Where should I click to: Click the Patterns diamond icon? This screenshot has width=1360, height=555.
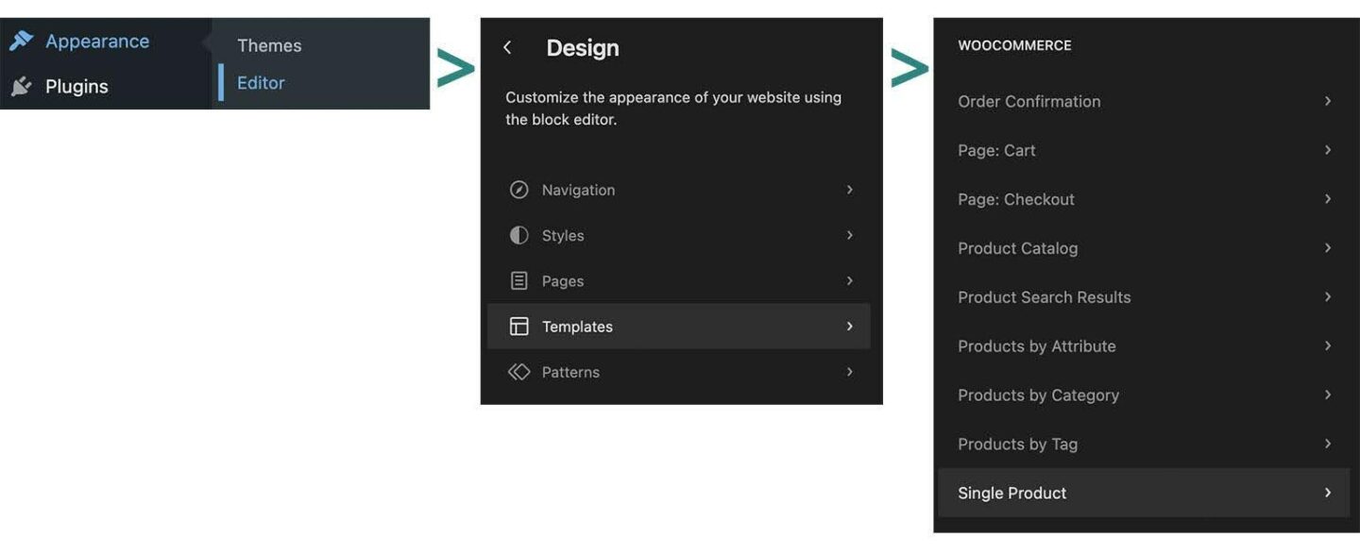coord(519,371)
